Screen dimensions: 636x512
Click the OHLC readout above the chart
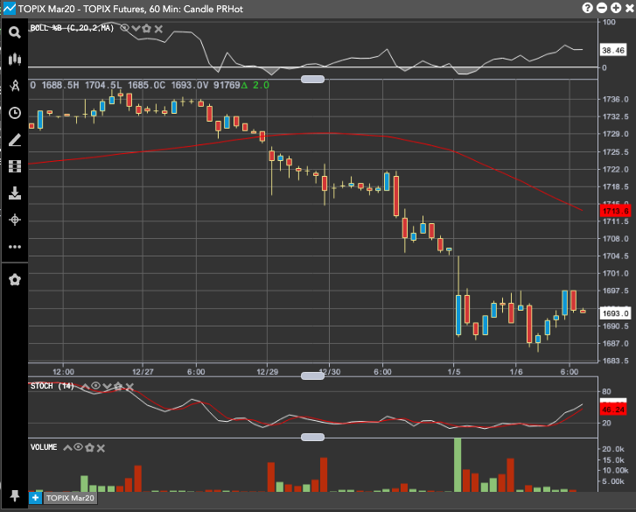tap(150, 85)
